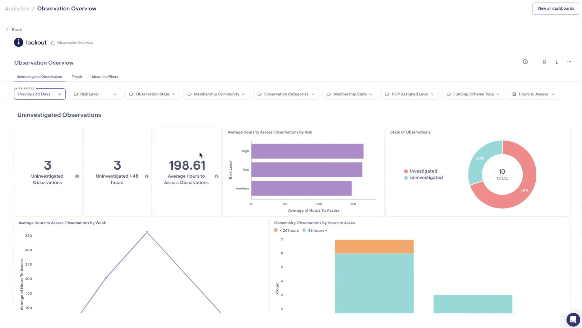The height and width of the screenshot is (328, 582).
Task: Open the three-dot more options menu
Action: [569, 62]
